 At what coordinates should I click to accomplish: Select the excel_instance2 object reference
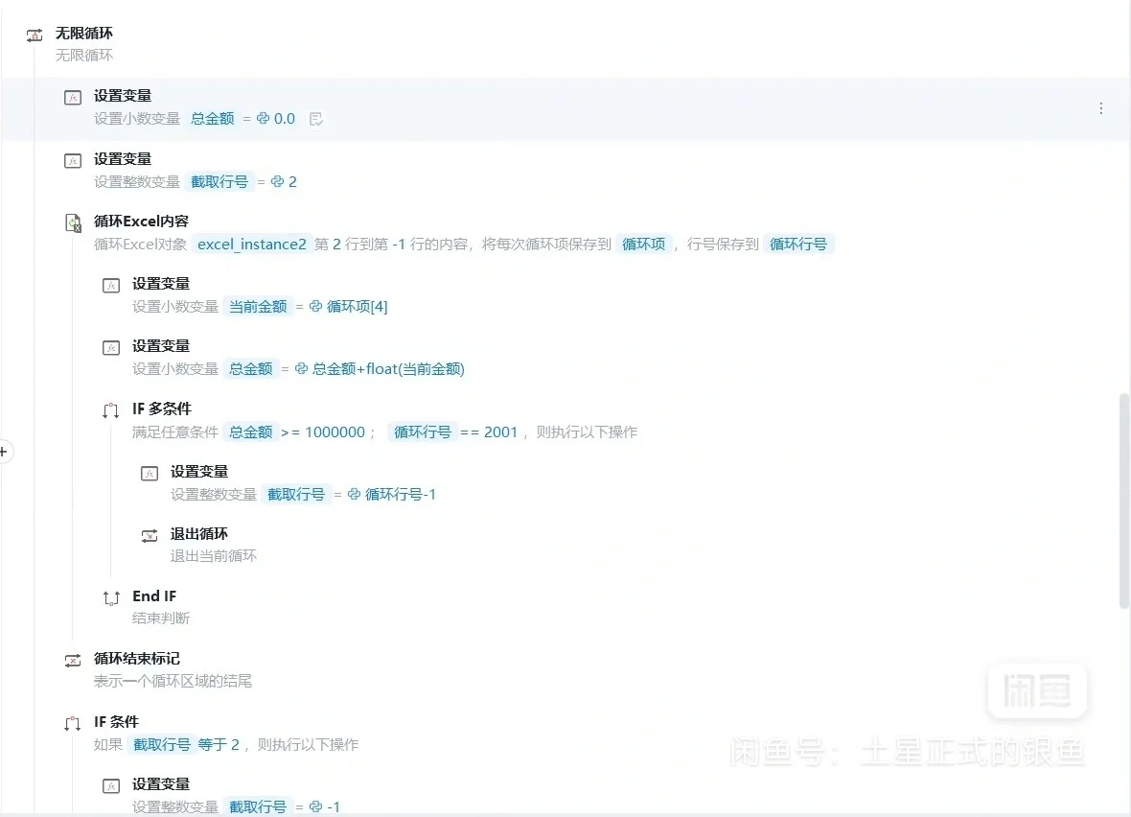tap(251, 244)
